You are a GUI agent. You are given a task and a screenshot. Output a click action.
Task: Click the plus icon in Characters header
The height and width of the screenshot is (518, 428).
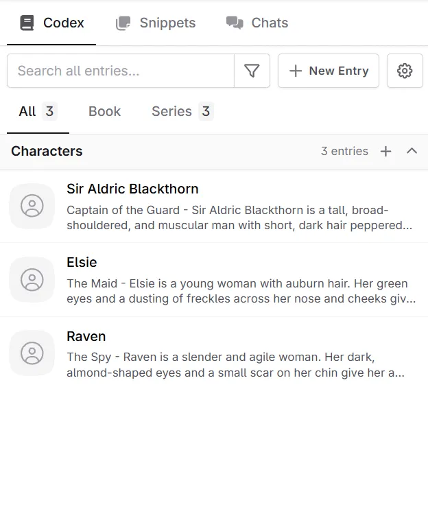[386, 151]
